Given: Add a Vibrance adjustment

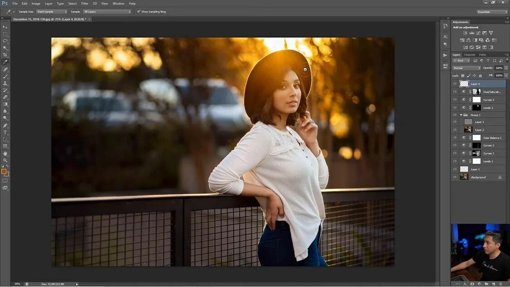Looking at the screenshot, I should [x=491, y=33].
